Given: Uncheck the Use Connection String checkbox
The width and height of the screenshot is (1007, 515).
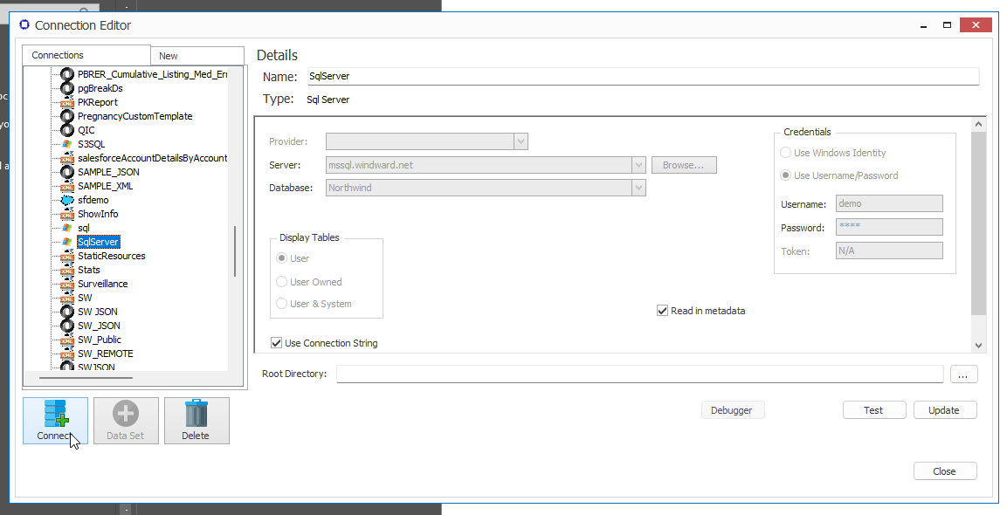Looking at the screenshot, I should [x=277, y=343].
